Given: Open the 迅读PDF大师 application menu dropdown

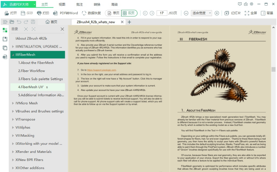Looking at the screenshot, I should (x=34, y=4).
